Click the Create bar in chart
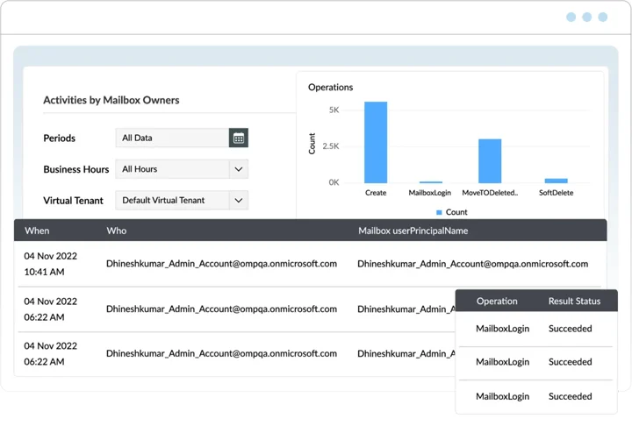The width and height of the screenshot is (632, 433). pos(376,143)
